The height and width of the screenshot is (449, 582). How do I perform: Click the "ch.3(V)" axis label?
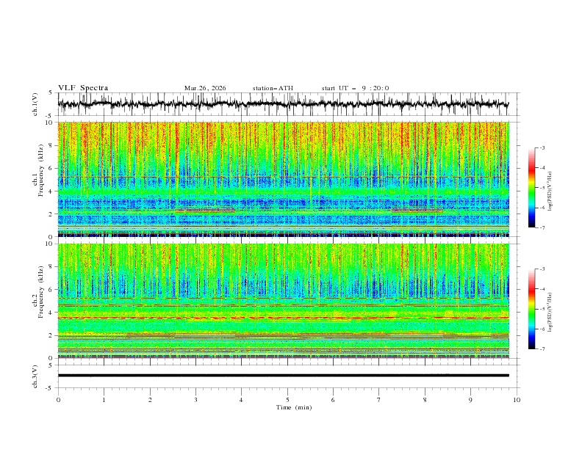pos(35,376)
